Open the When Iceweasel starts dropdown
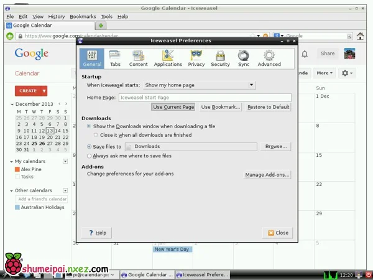This screenshot has height=280, width=373. (x=200, y=85)
